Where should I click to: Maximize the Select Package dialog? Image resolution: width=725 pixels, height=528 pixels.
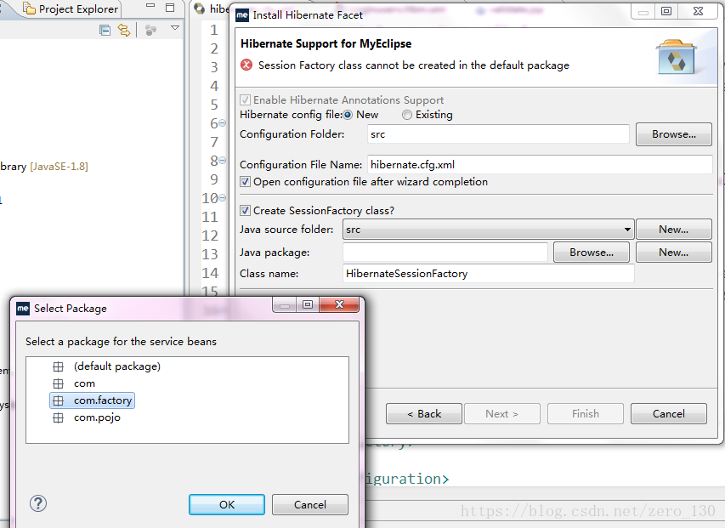(308, 304)
